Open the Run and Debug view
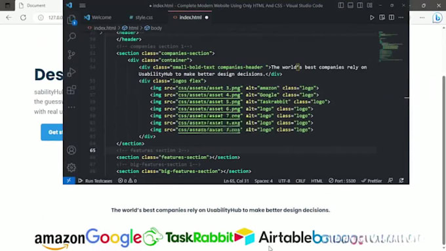Image resolution: width=446 pixels, height=251 pixels. tap(71, 72)
